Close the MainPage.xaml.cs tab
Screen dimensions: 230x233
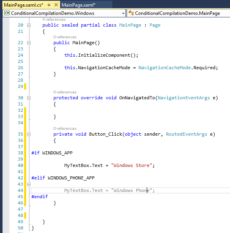(56, 5)
